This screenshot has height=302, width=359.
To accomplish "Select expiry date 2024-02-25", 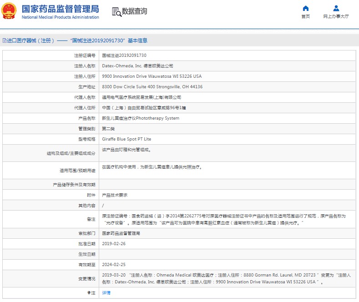I will (x=114, y=265).
